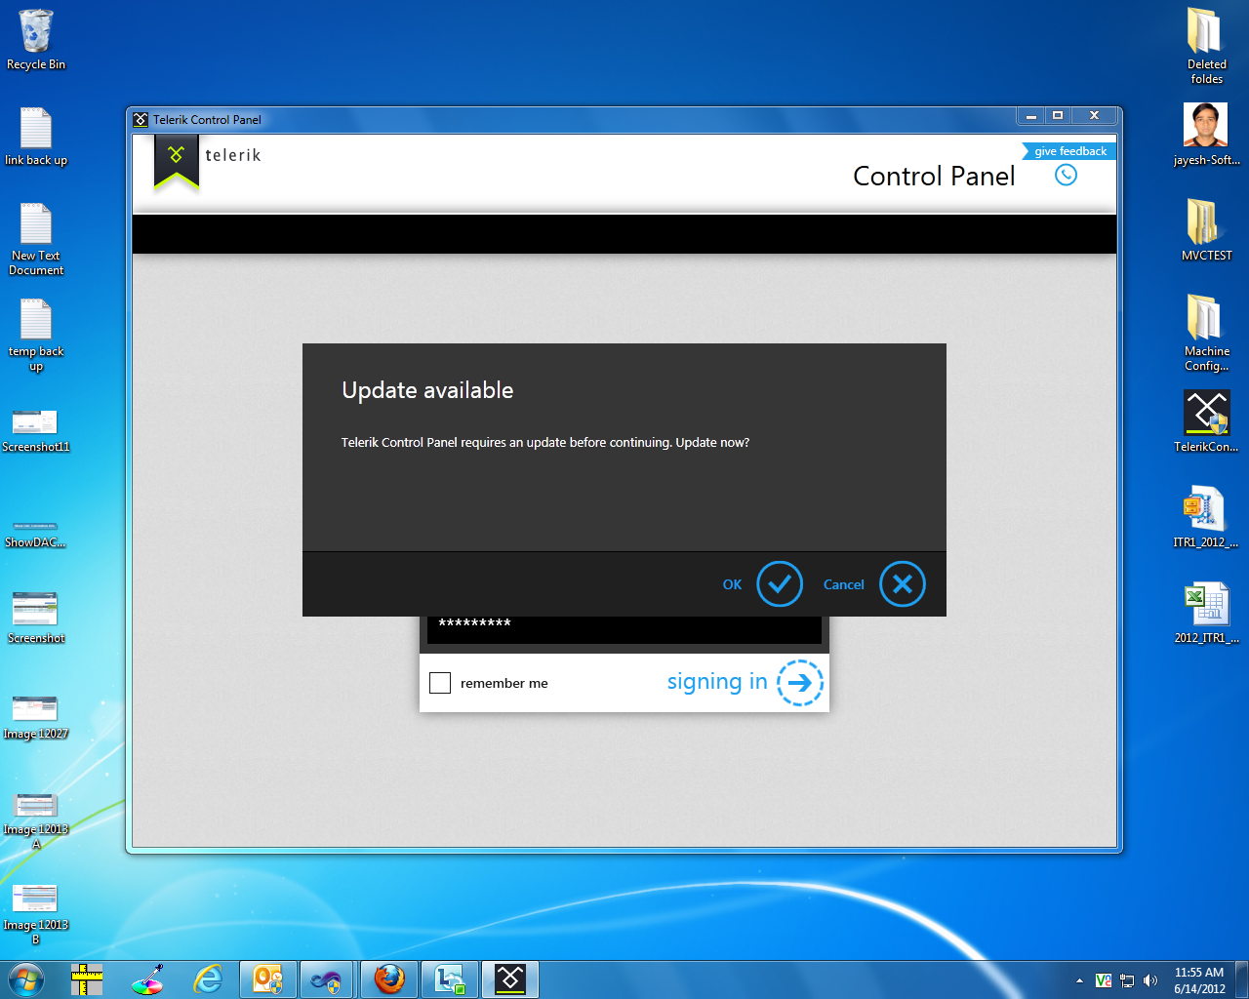Launch Internet Explorer from the taskbar

pyautogui.click(x=208, y=979)
